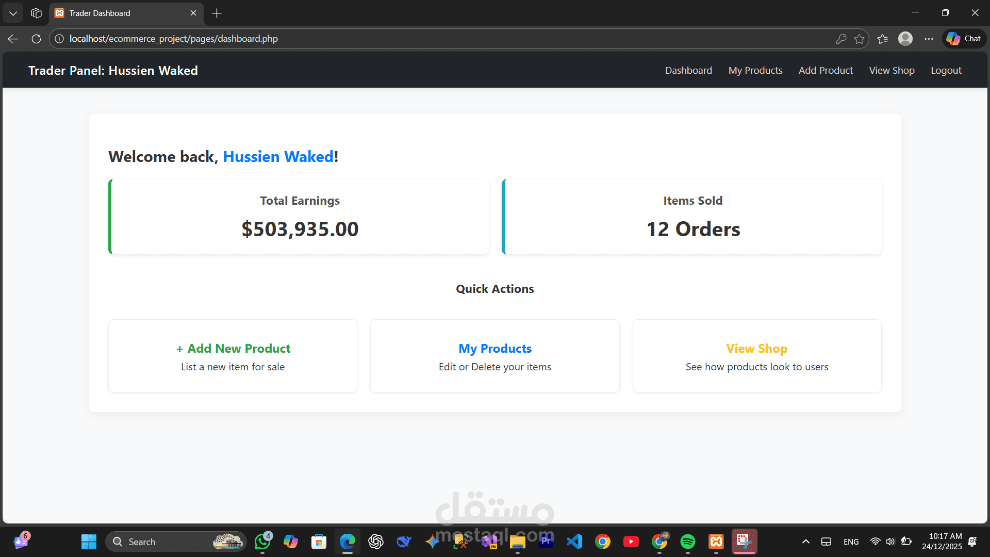Open Microsoft Store from taskbar
The image size is (990, 557).
tap(319, 542)
